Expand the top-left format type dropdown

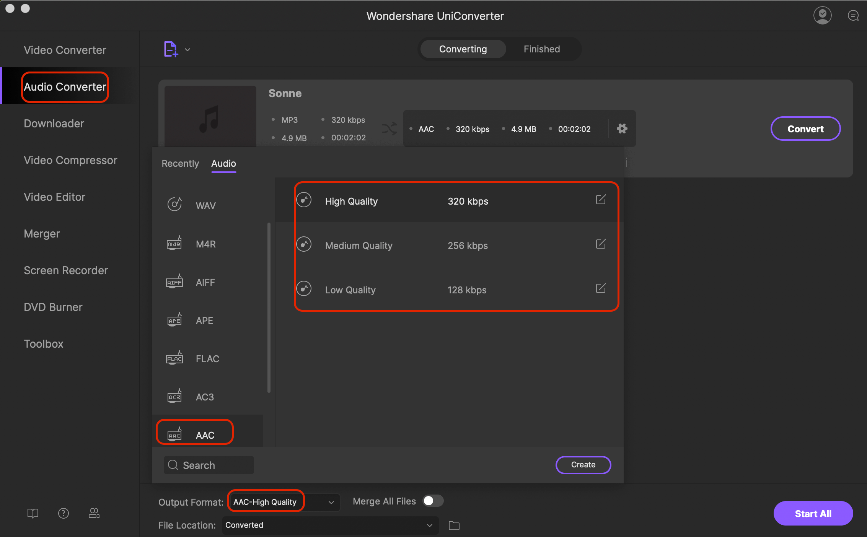tap(187, 49)
